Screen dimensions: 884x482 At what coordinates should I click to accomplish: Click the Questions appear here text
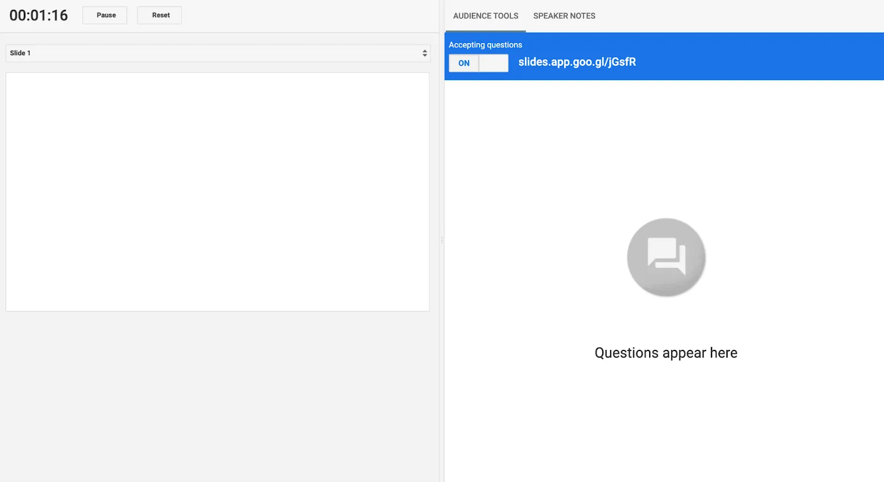point(666,353)
